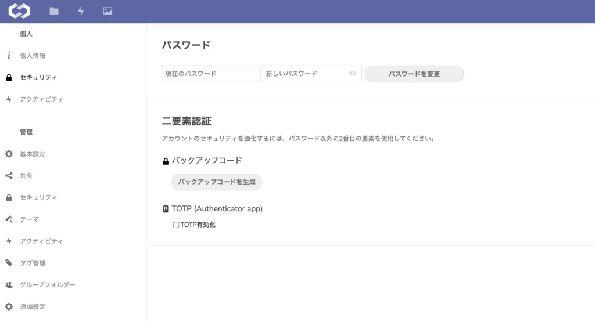Open テーマ settings
Screen dimensions: 595x321
click(x=29, y=219)
